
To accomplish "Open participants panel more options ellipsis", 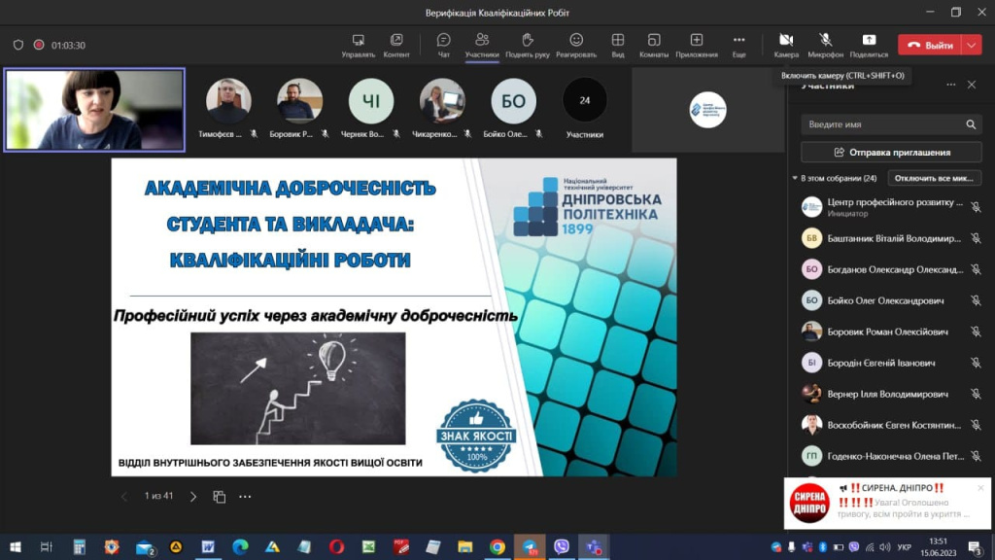I will point(950,85).
